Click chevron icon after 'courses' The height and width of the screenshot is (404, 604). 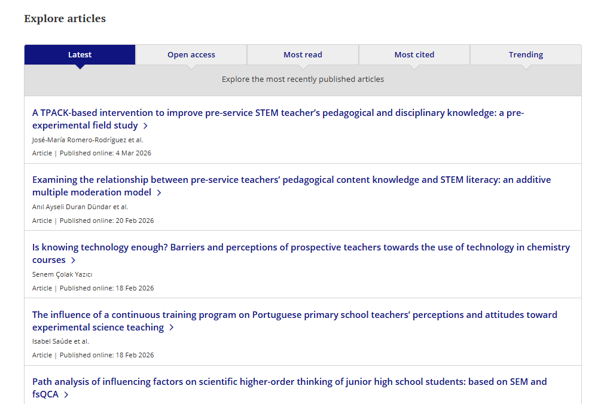point(74,261)
